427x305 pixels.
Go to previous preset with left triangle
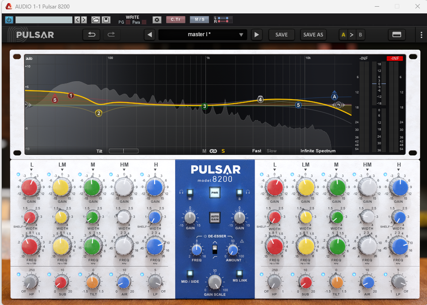(150, 34)
